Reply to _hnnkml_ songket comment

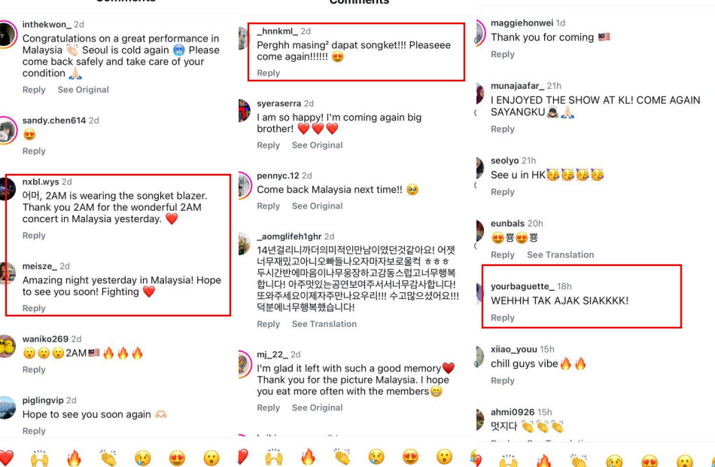click(x=268, y=73)
